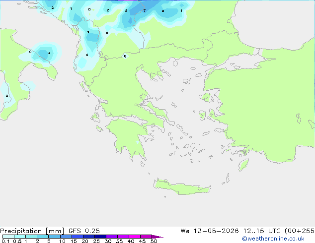Select the 40–45 mm magenta legend swatch
Image resolution: width=315 pixels, height=243 pixels.
(x=135, y=237)
